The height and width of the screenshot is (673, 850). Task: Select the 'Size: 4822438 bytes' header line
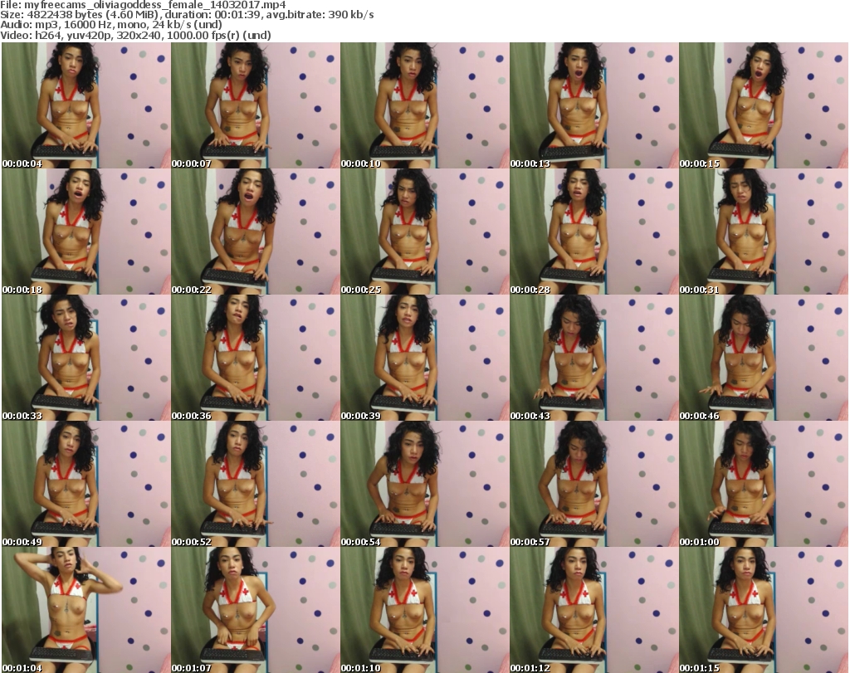(187, 15)
